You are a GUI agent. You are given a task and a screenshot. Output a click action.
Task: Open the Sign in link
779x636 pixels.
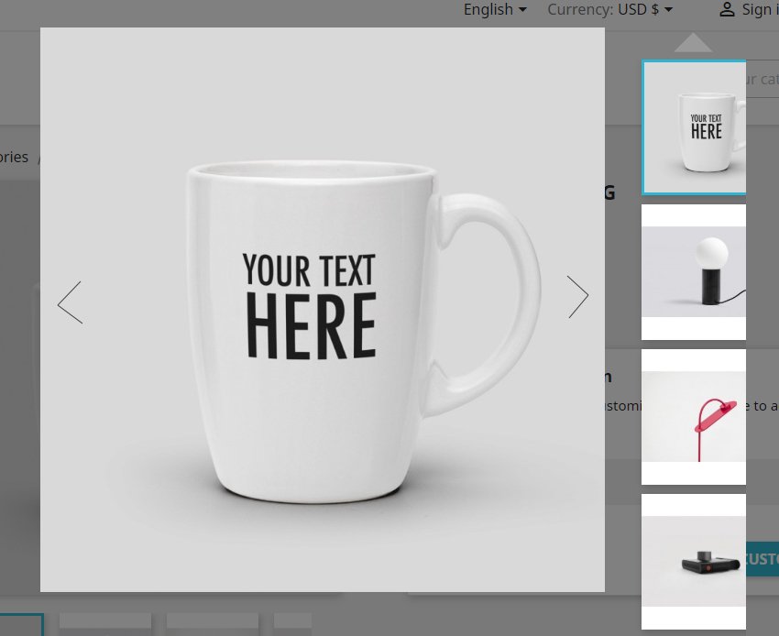tap(756, 10)
